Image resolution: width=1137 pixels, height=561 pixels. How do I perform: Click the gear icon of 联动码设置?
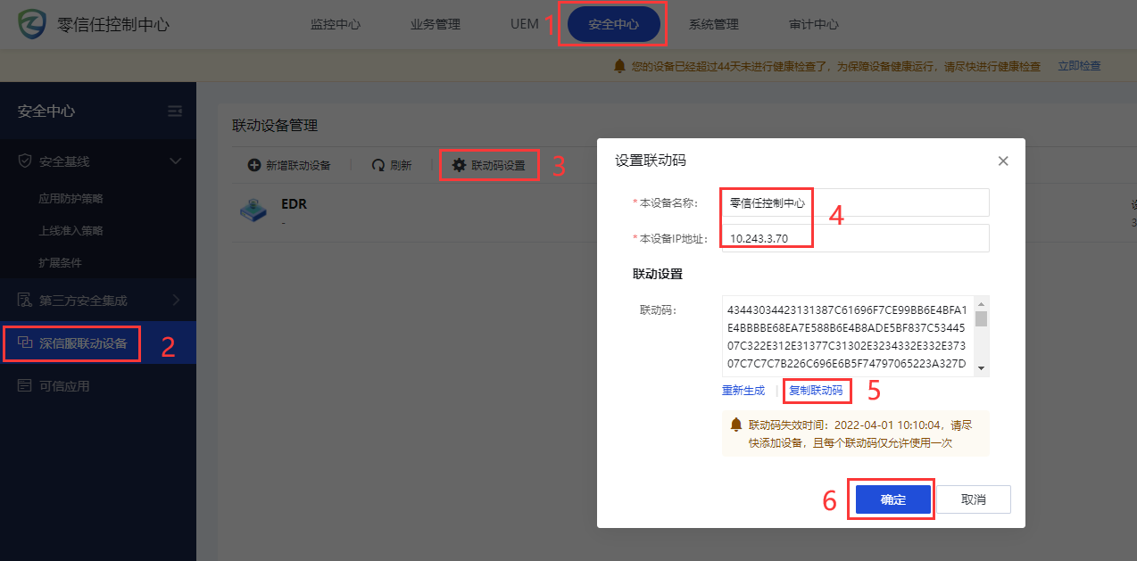(460, 165)
